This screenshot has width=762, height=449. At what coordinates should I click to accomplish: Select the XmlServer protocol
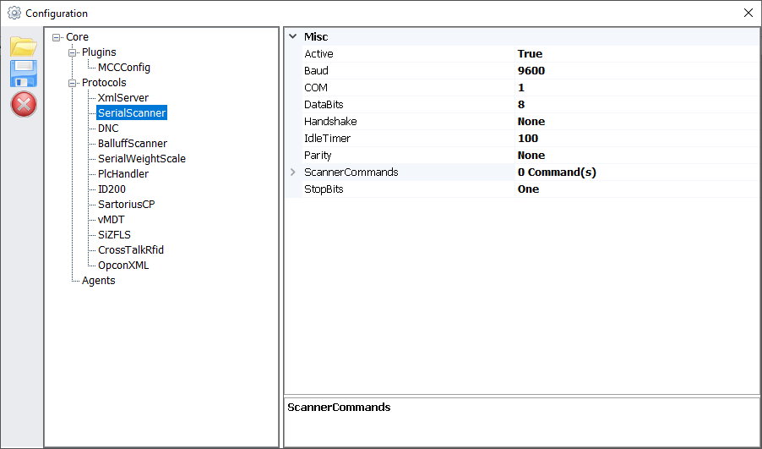point(122,98)
